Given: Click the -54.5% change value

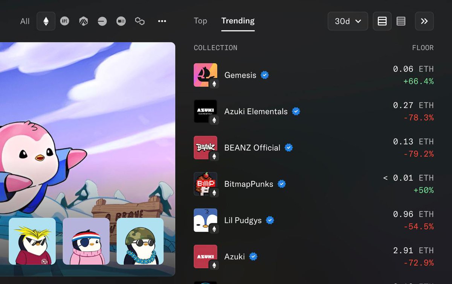Looking at the screenshot, I should pyautogui.click(x=418, y=226).
